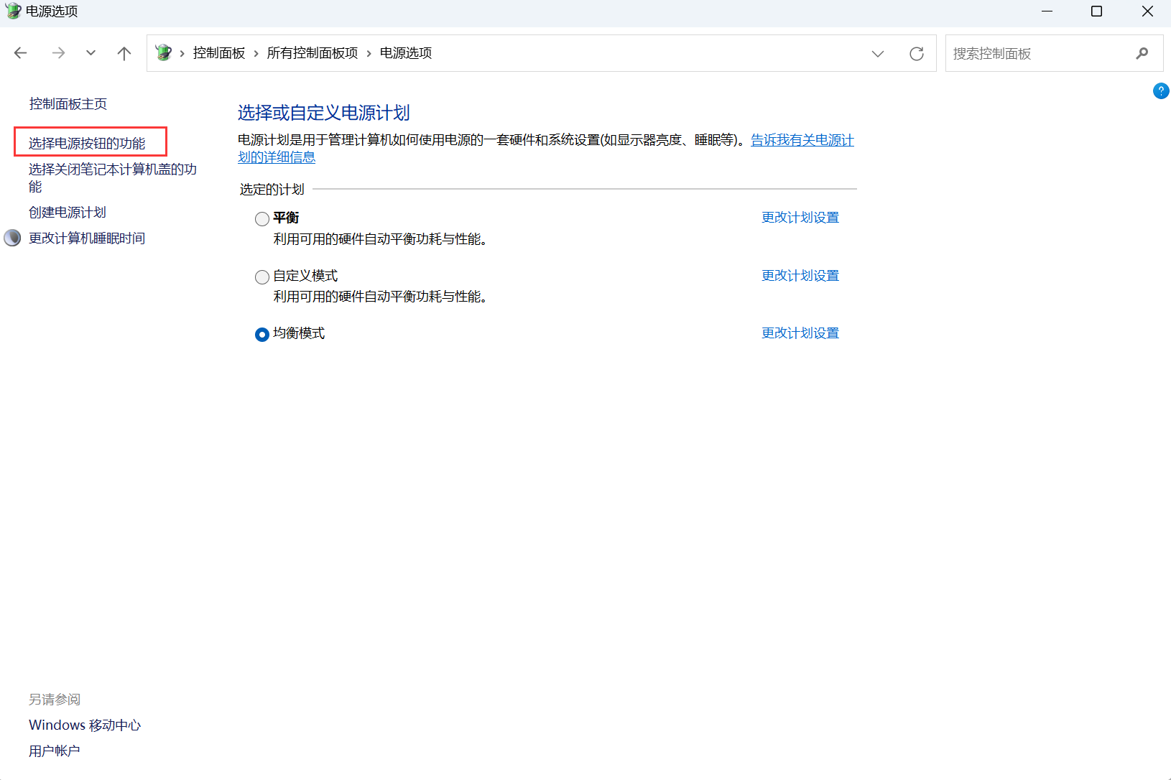Expand chevron before 控制面板 breadcrumb

tap(182, 54)
